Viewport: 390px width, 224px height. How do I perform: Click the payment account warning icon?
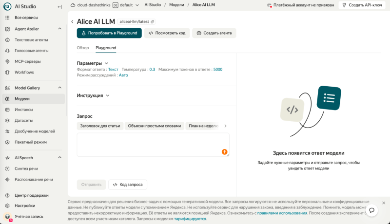tap(270, 5)
